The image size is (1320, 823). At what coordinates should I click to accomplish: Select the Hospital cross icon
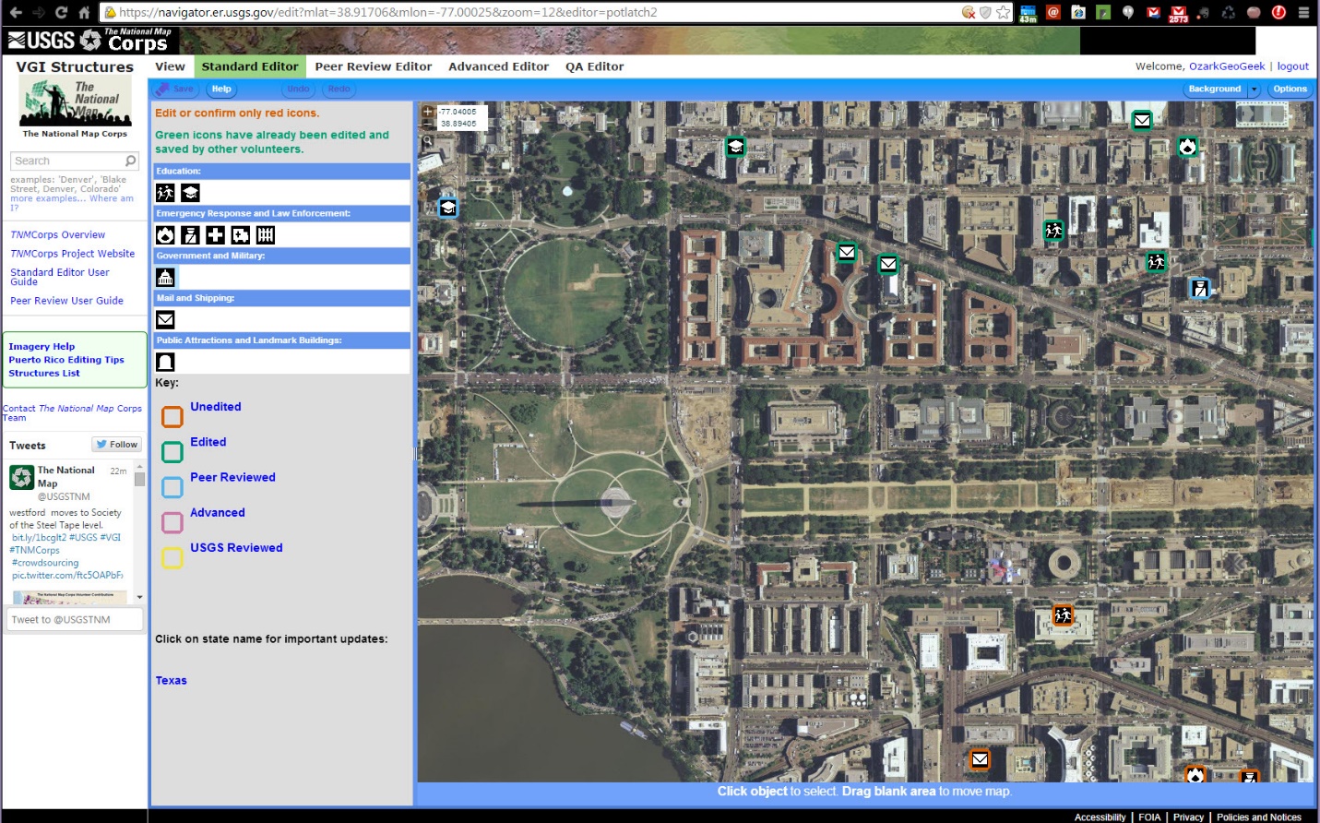coord(215,235)
